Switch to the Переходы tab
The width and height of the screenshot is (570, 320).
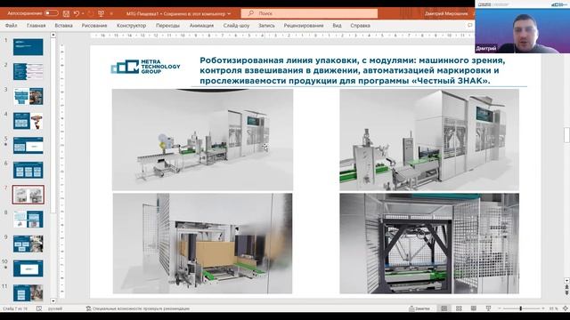click(x=167, y=26)
